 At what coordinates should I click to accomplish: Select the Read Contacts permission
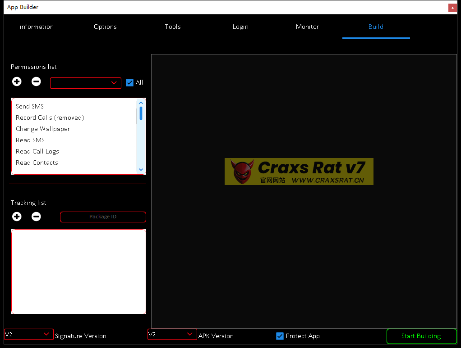tap(37, 163)
